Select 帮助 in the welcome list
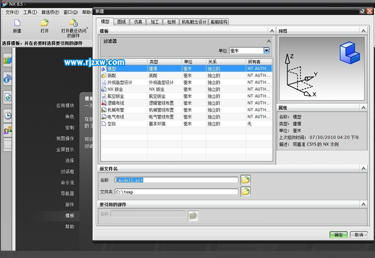Viewport: 375px width, 258px height. pyautogui.click(x=70, y=226)
